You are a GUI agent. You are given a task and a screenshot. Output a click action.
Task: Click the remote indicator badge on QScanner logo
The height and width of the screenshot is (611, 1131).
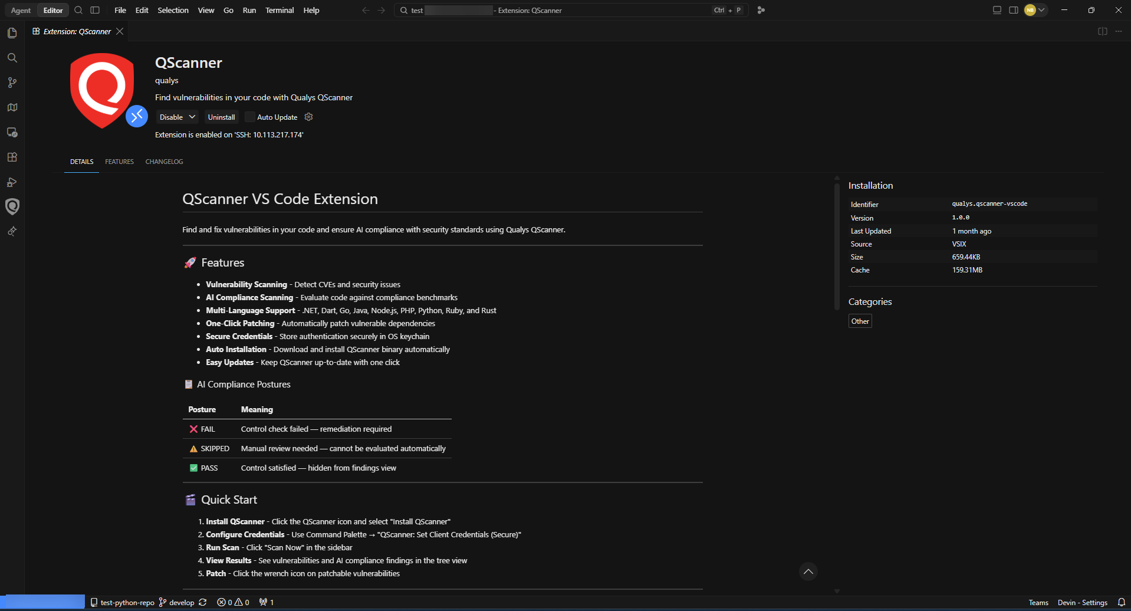coord(137,116)
